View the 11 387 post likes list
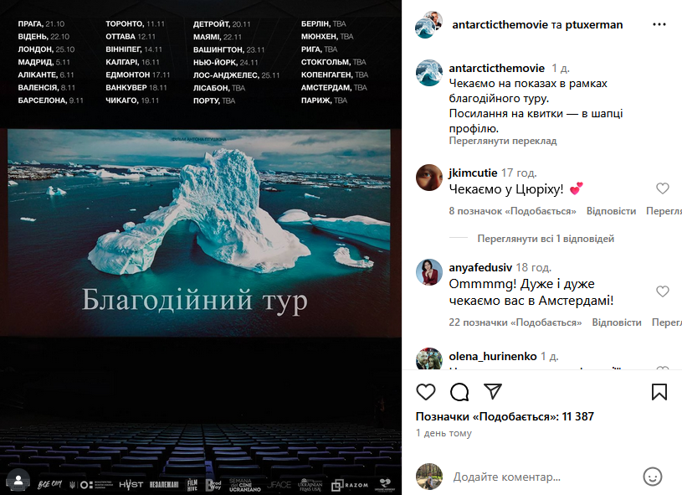 504,416
